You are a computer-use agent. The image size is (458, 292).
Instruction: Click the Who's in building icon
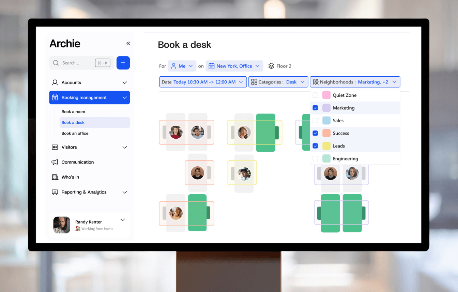click(55, 177)
